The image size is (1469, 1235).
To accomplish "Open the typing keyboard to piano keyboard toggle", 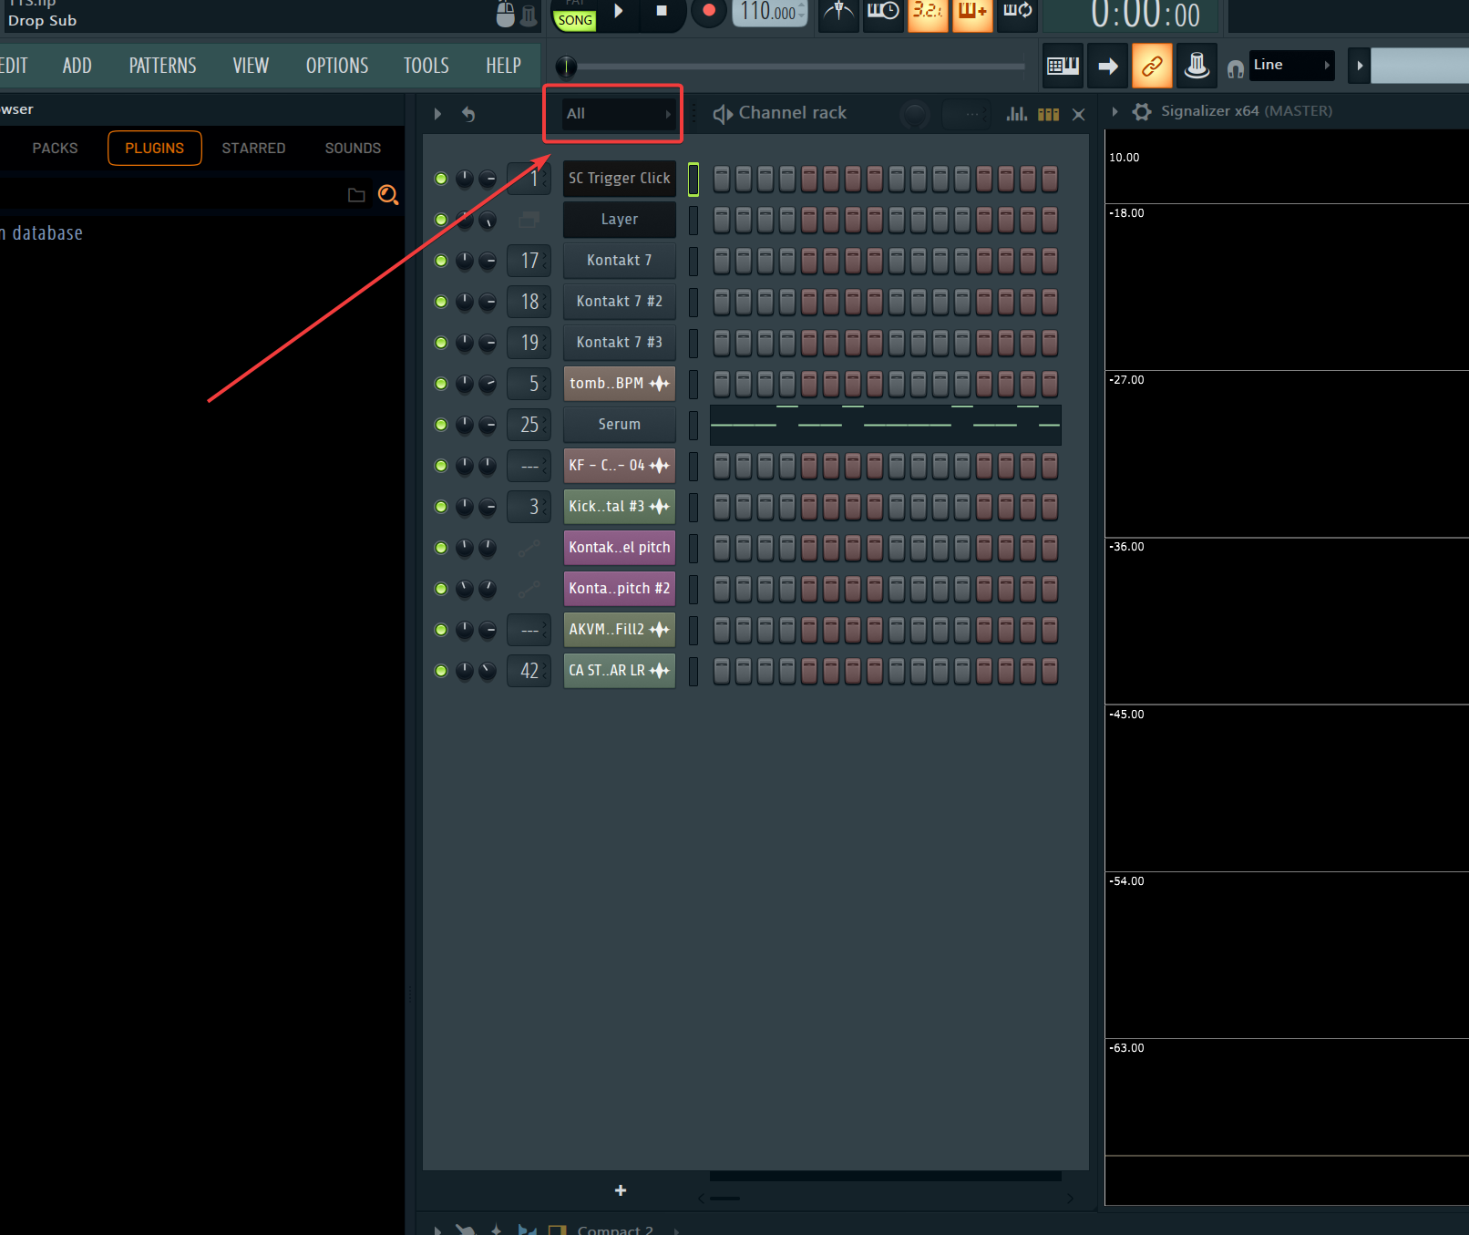I will [x=1063, y=65].
